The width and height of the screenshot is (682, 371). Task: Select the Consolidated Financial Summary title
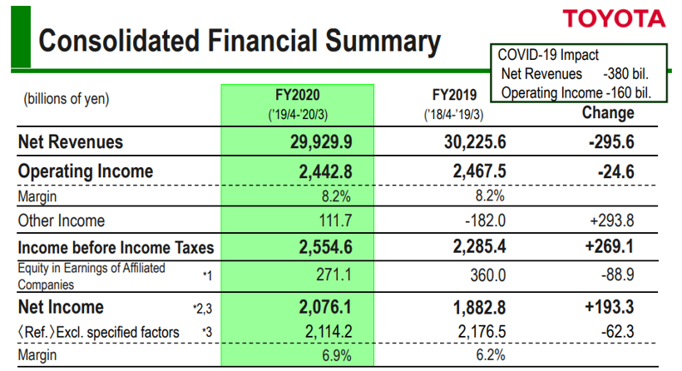click(x=240, y=42)
